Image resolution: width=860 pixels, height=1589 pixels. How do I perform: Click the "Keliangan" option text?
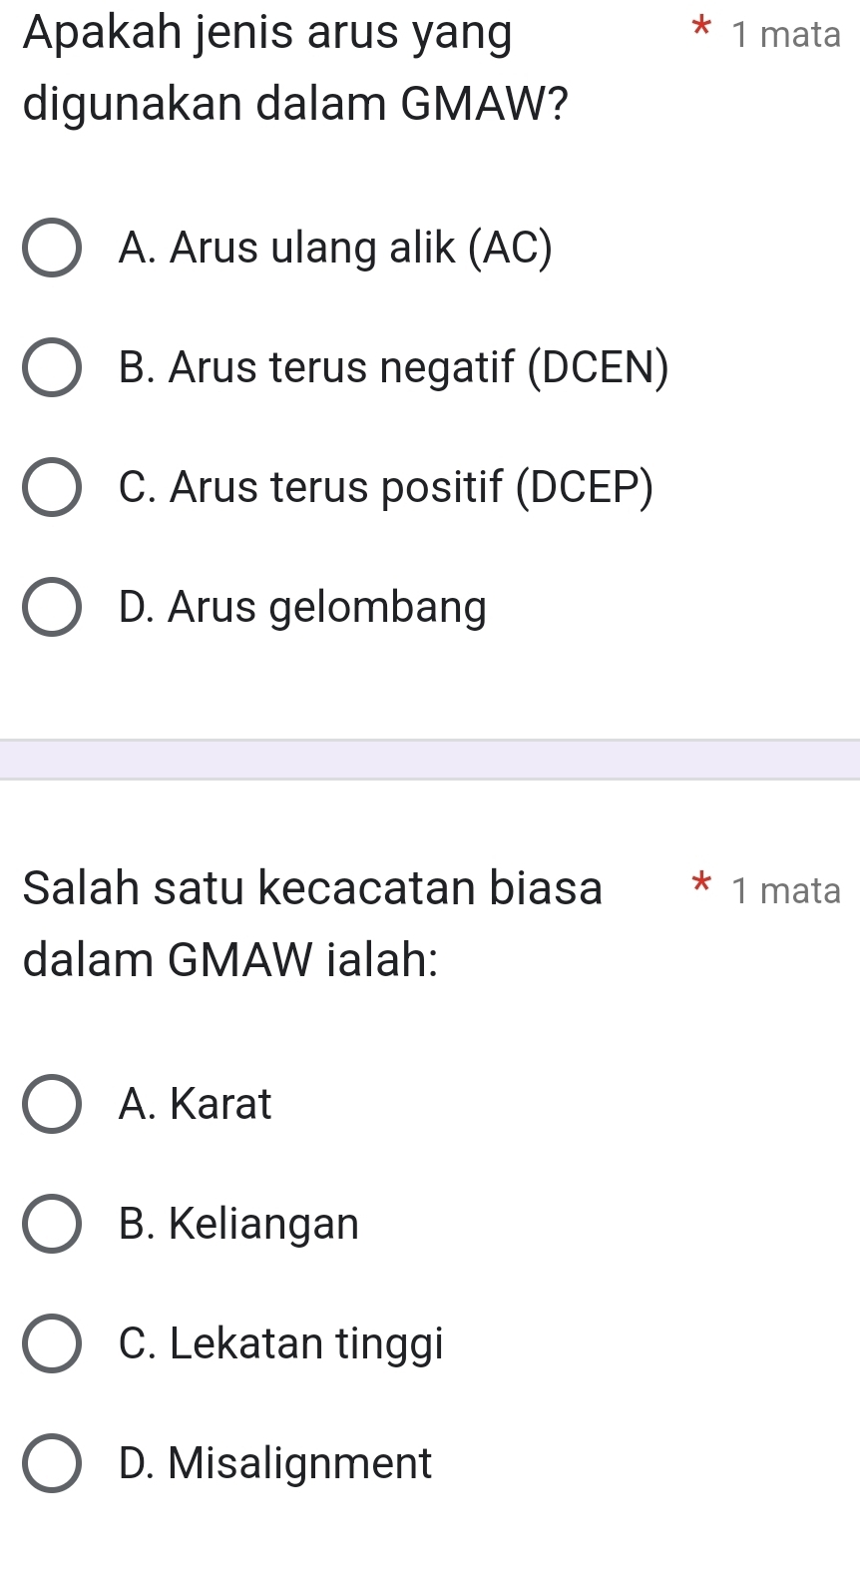[x=263, y=1224]
